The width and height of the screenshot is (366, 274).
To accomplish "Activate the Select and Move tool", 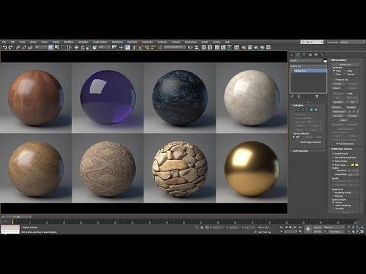I will coord(76,47).
